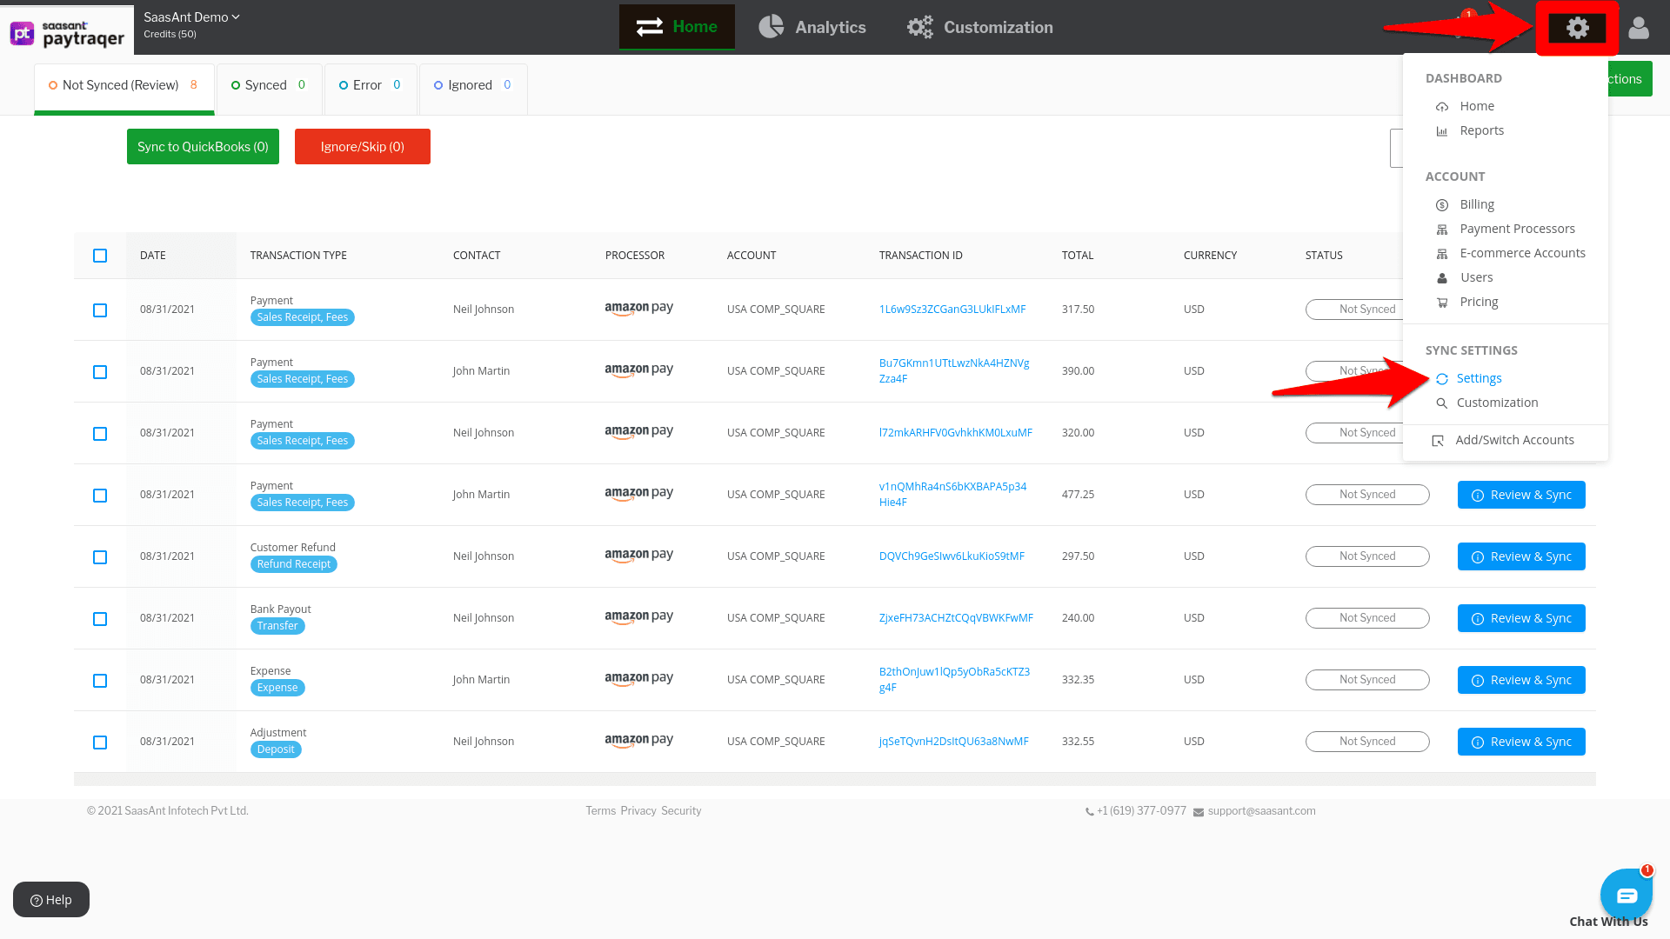
Task: Check the Bank Payout row checkbox
Action: click(x=100, y=619)
